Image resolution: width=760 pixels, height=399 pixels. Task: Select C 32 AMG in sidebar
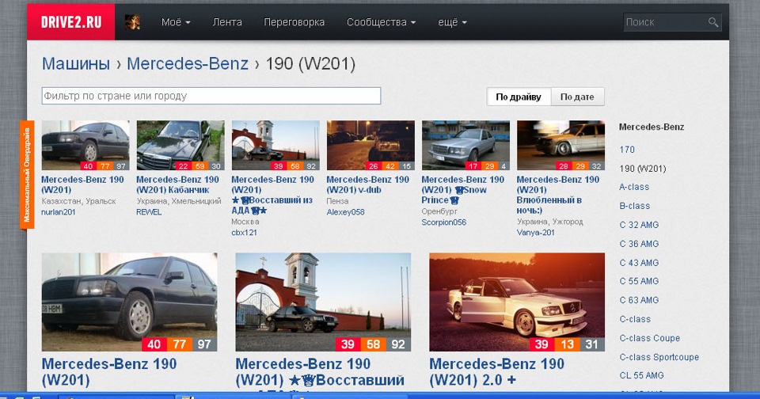tap(639, 225)
